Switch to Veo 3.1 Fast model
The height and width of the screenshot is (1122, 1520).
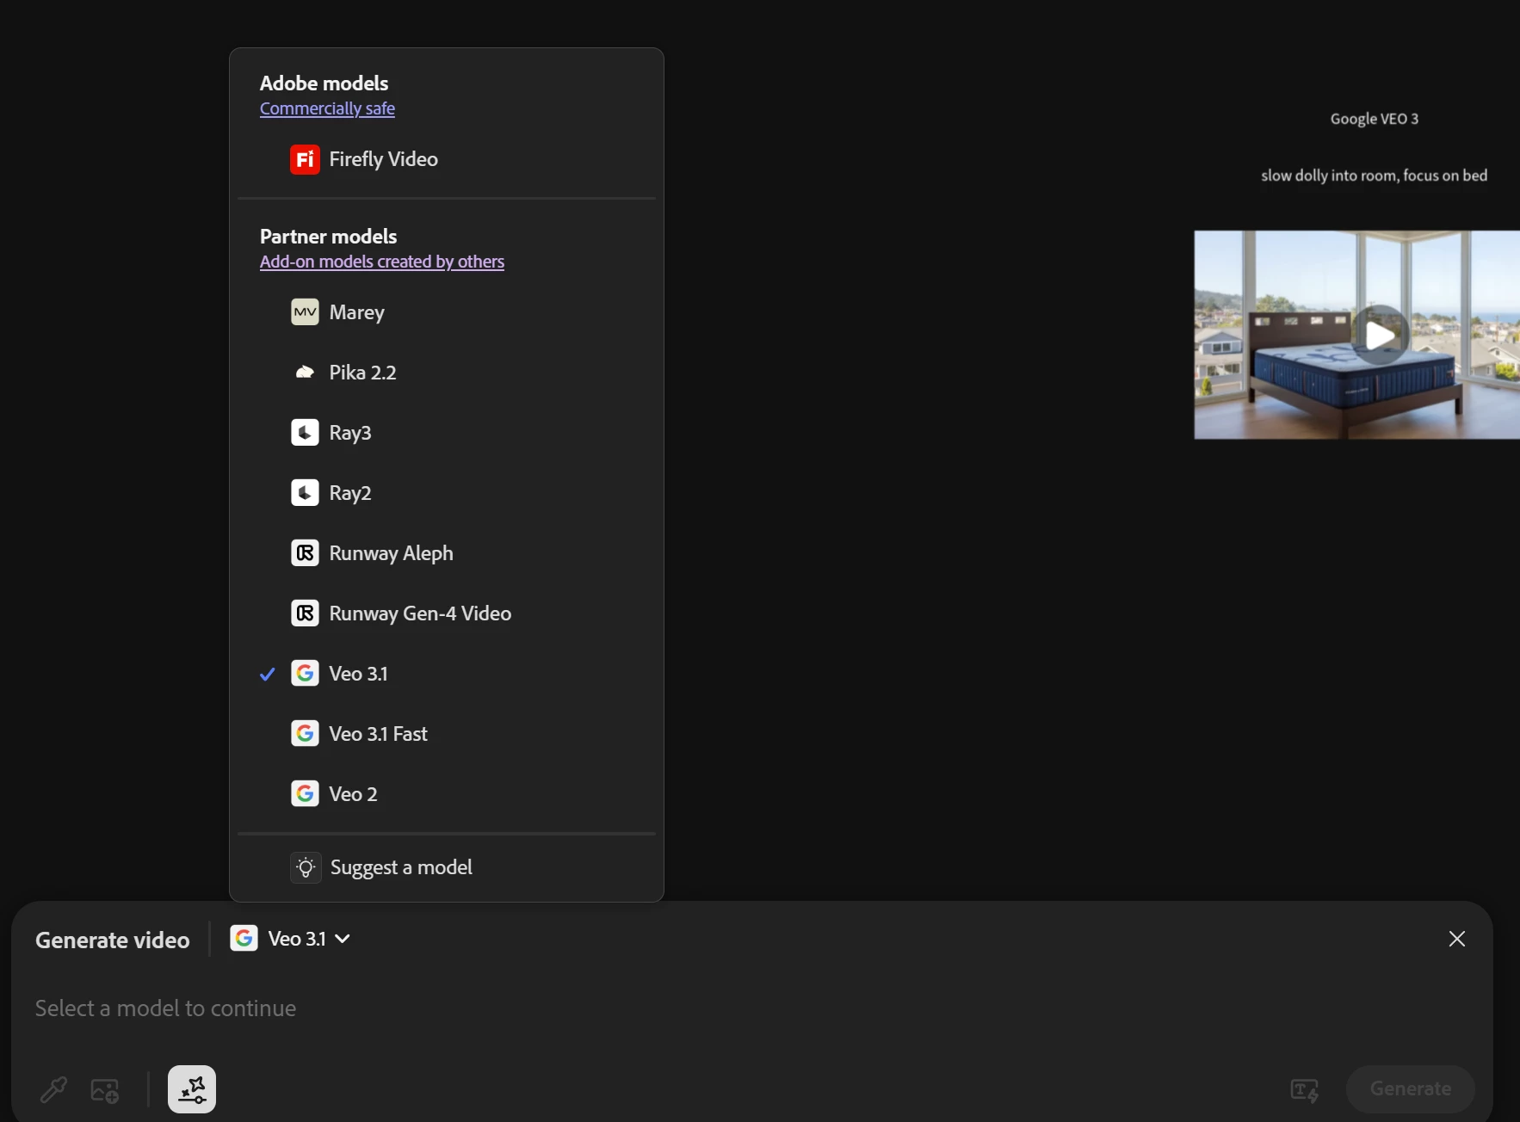click(446, 734)
